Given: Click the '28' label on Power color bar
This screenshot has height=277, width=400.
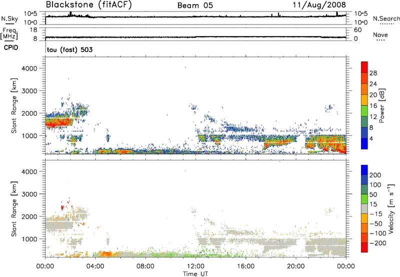Looking at the screenshot, I should [373, 73].
